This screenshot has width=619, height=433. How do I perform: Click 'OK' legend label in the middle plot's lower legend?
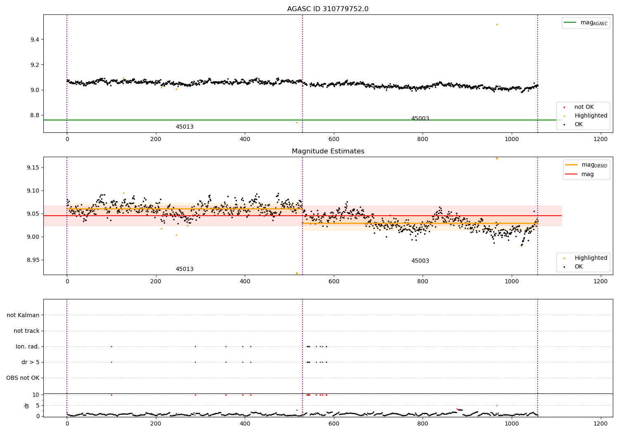click(x=579, y=267)
